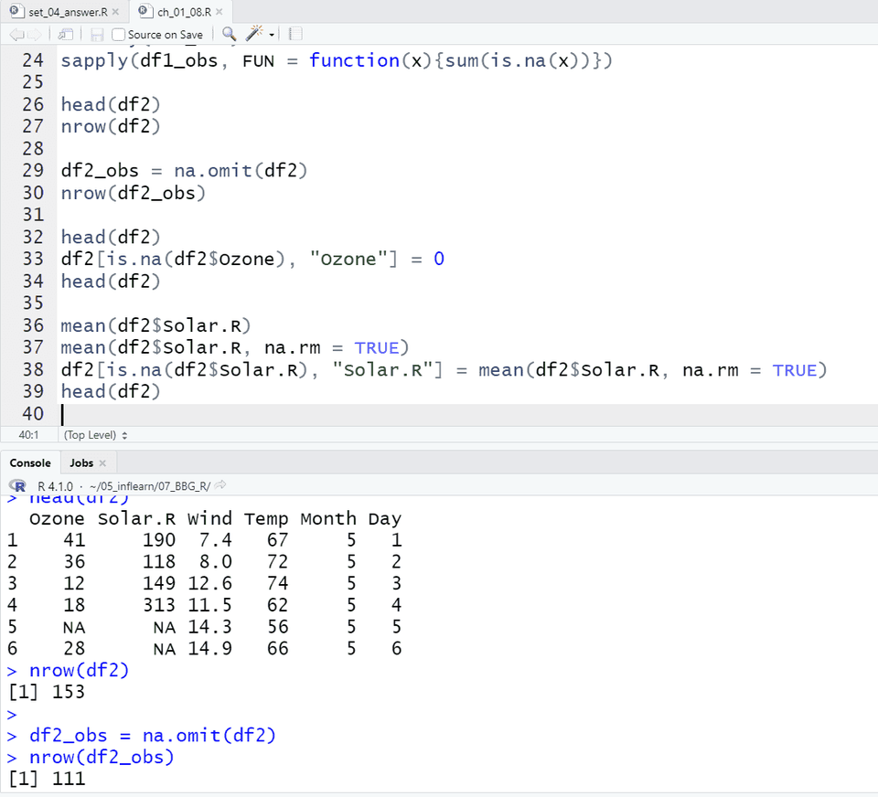View current working directory arrow icon
Screen dimensions: 878x797
[220, 485]
